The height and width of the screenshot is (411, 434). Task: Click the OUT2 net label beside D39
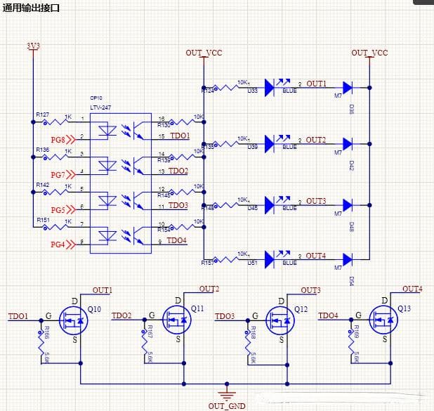(316, 140)
